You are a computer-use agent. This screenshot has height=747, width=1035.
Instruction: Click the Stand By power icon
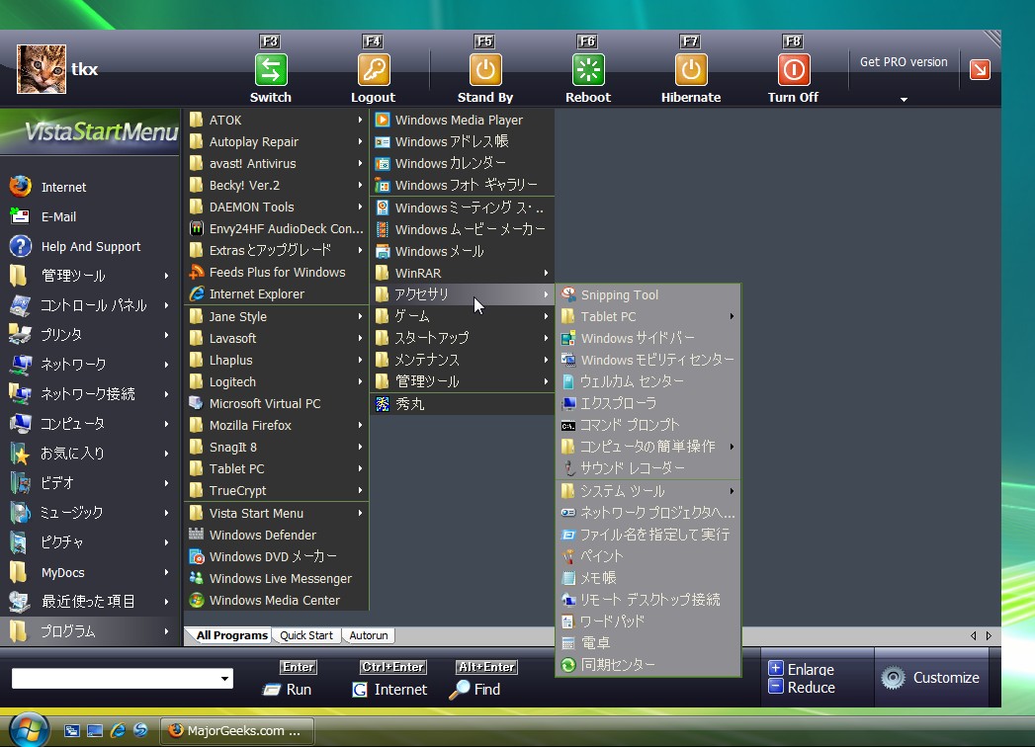(x=485, y=70)
